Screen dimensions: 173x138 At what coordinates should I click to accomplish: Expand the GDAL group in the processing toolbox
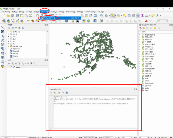[x=140, y=78]
